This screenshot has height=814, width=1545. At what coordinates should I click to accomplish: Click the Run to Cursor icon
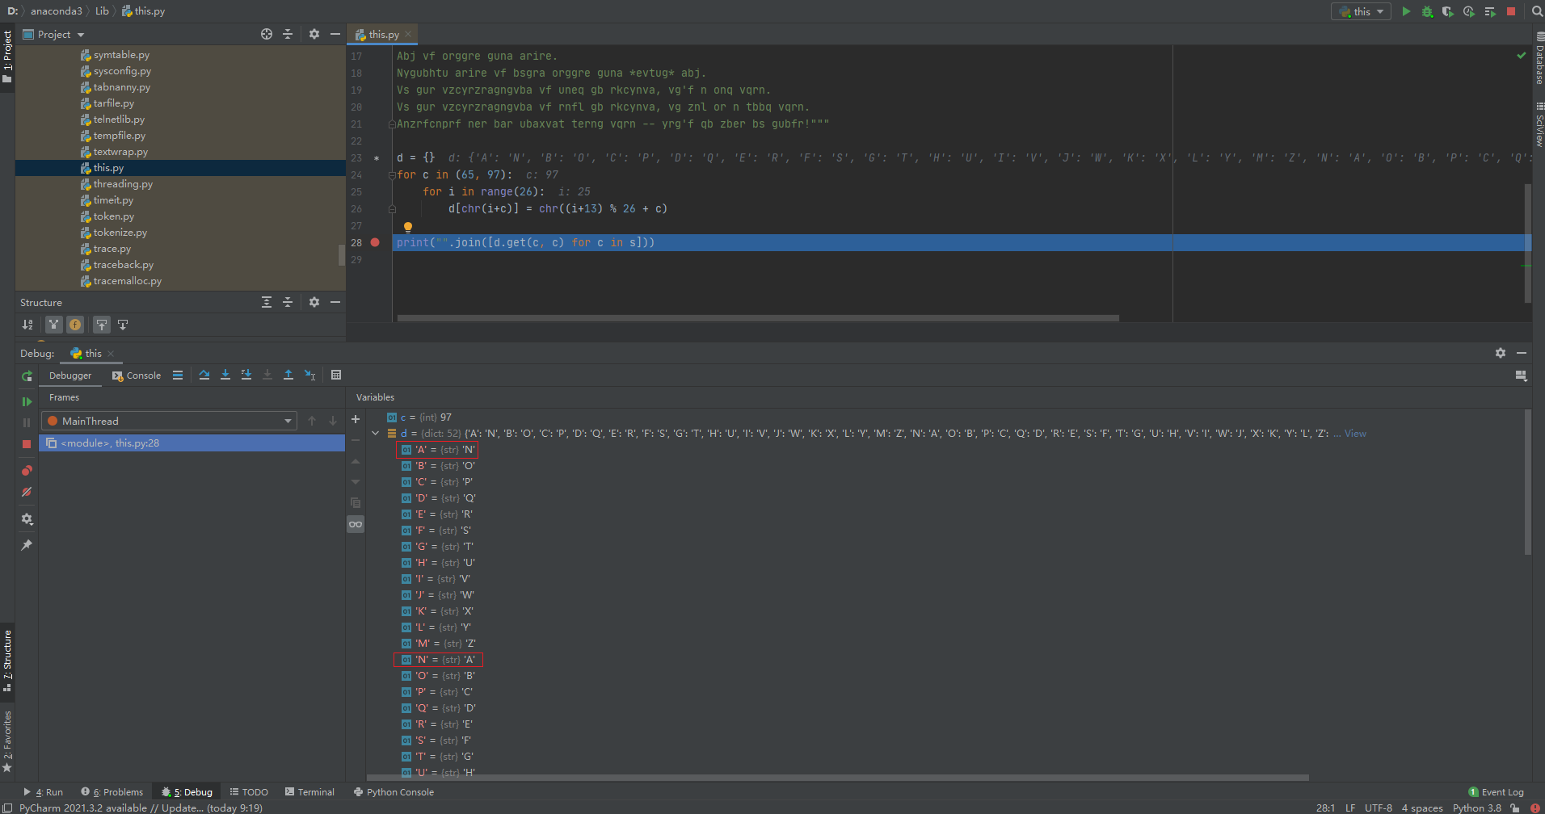[309, 375]
